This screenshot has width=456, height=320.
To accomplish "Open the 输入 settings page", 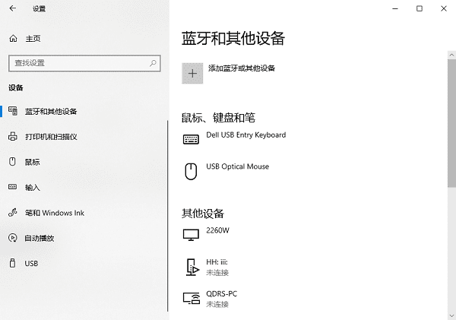I will [32, 187].
